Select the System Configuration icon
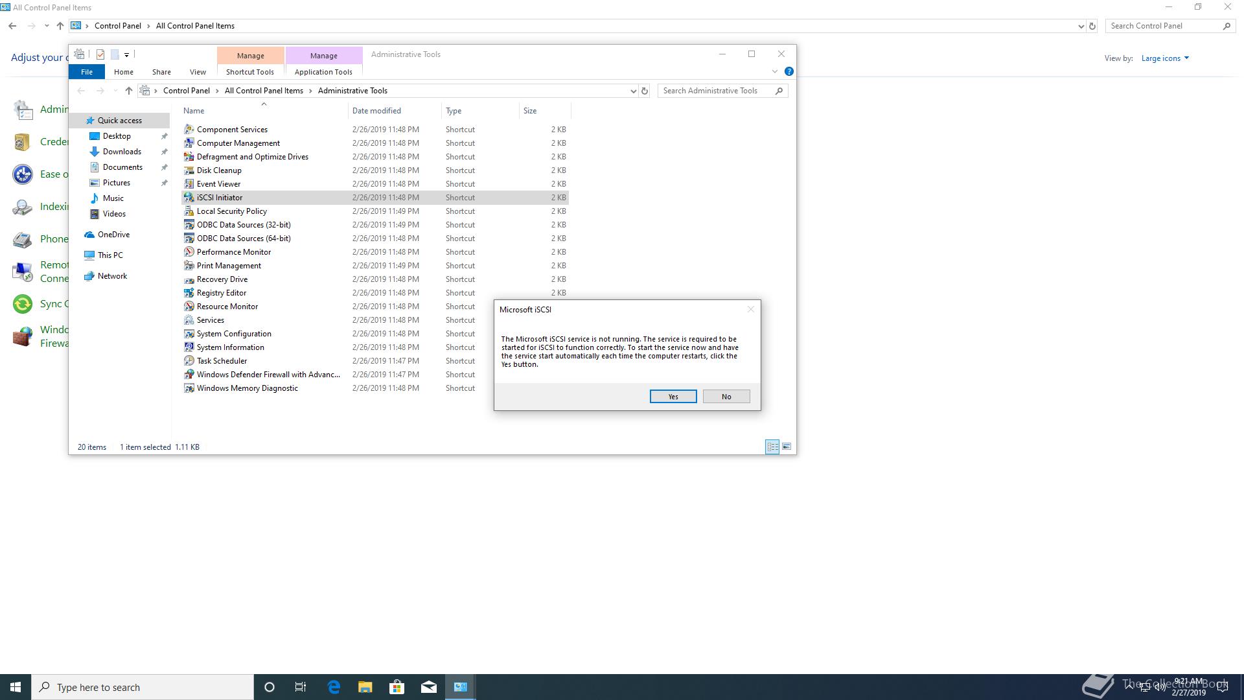This screenshot has height=700, width=1244. 189,333
